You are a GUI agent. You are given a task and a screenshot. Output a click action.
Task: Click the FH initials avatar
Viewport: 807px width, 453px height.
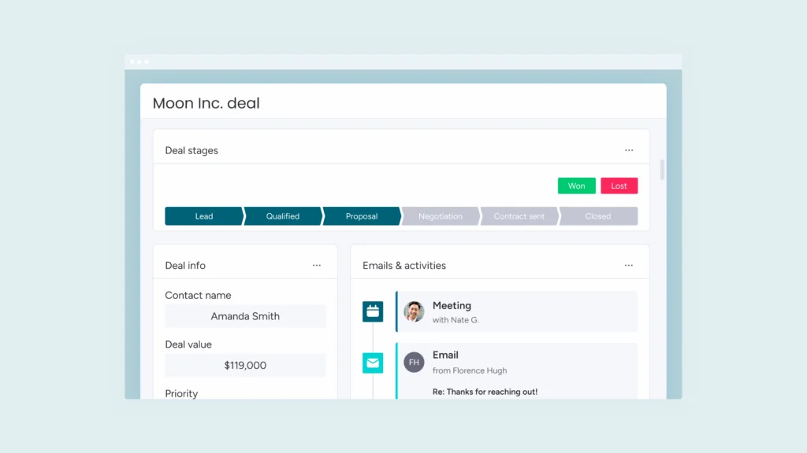[414, 363]
